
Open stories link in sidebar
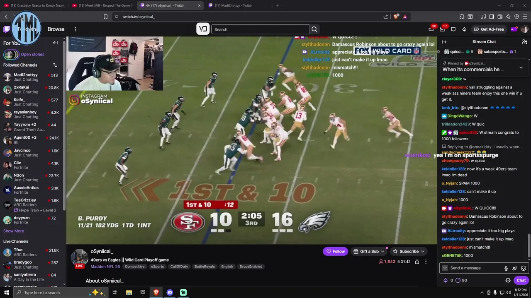click(x=32, y=54)
